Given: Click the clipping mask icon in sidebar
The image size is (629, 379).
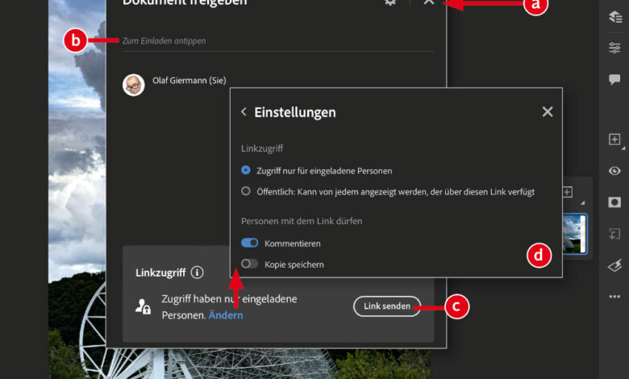Looking at the screenshot, I should [x=614, y=233].
